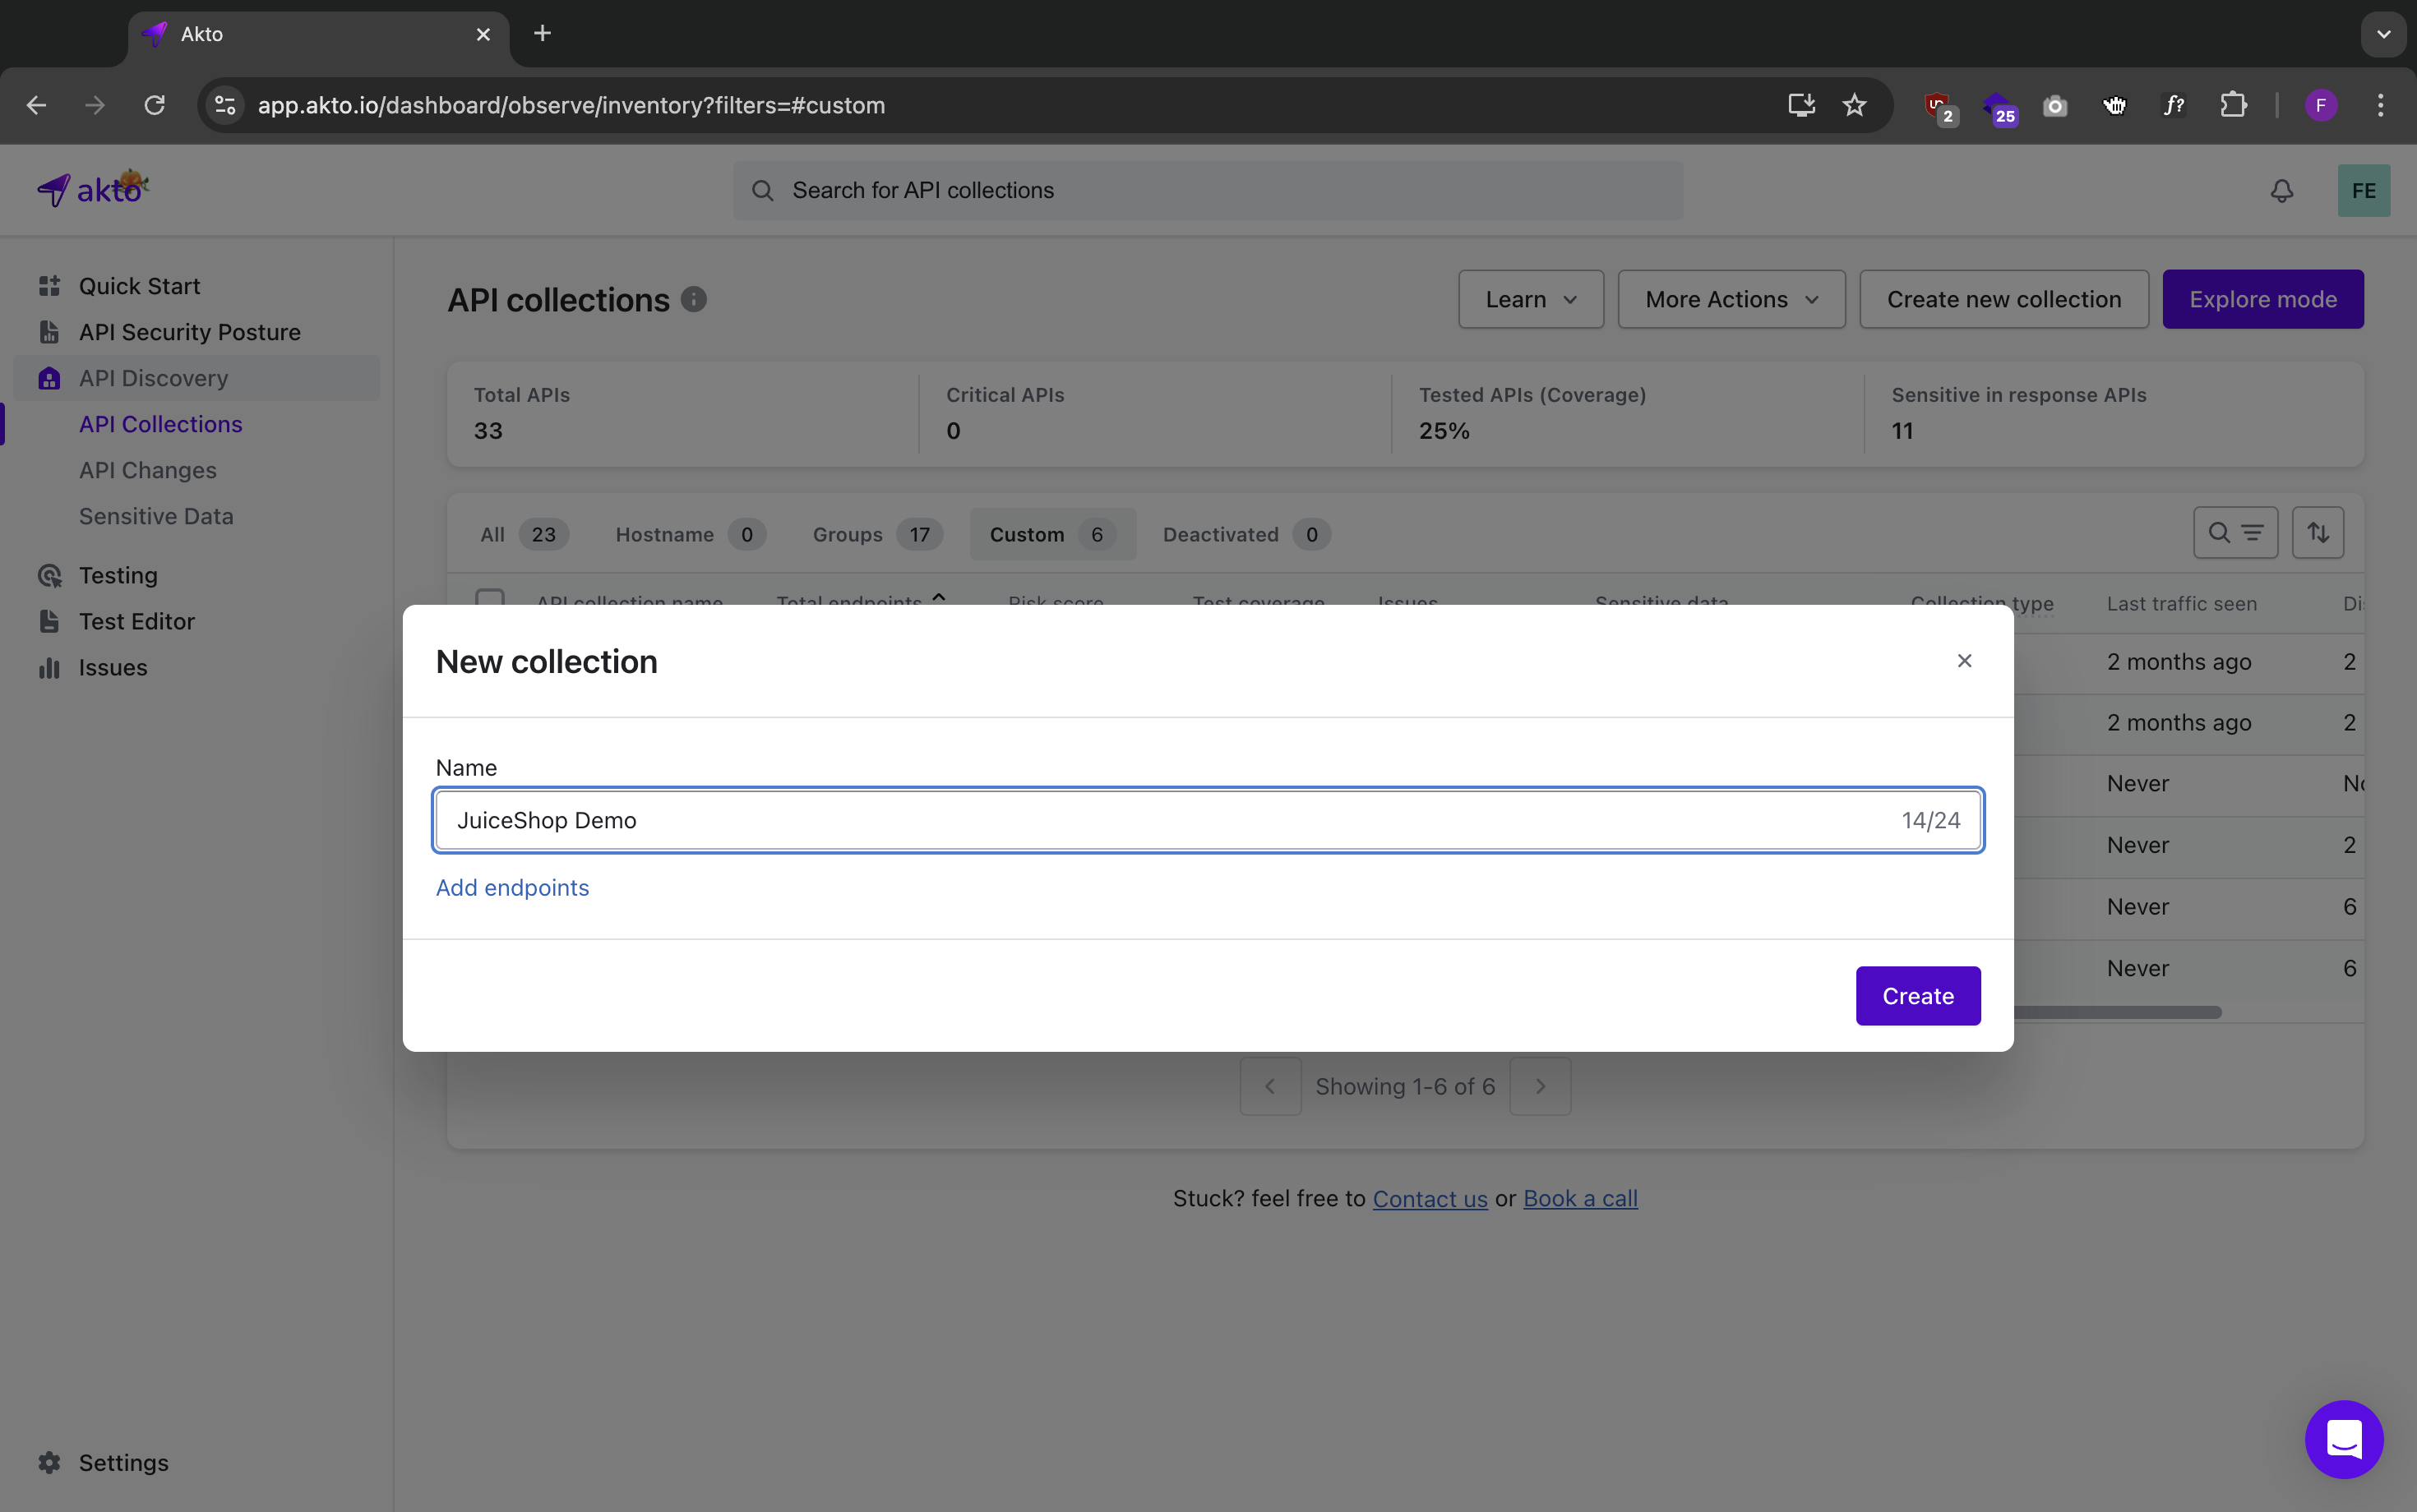
Task: Close the New collection dialog
Action: click(x=1964, y=660)
